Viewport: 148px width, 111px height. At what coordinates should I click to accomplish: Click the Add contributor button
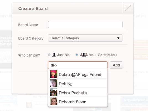[116, 65]
